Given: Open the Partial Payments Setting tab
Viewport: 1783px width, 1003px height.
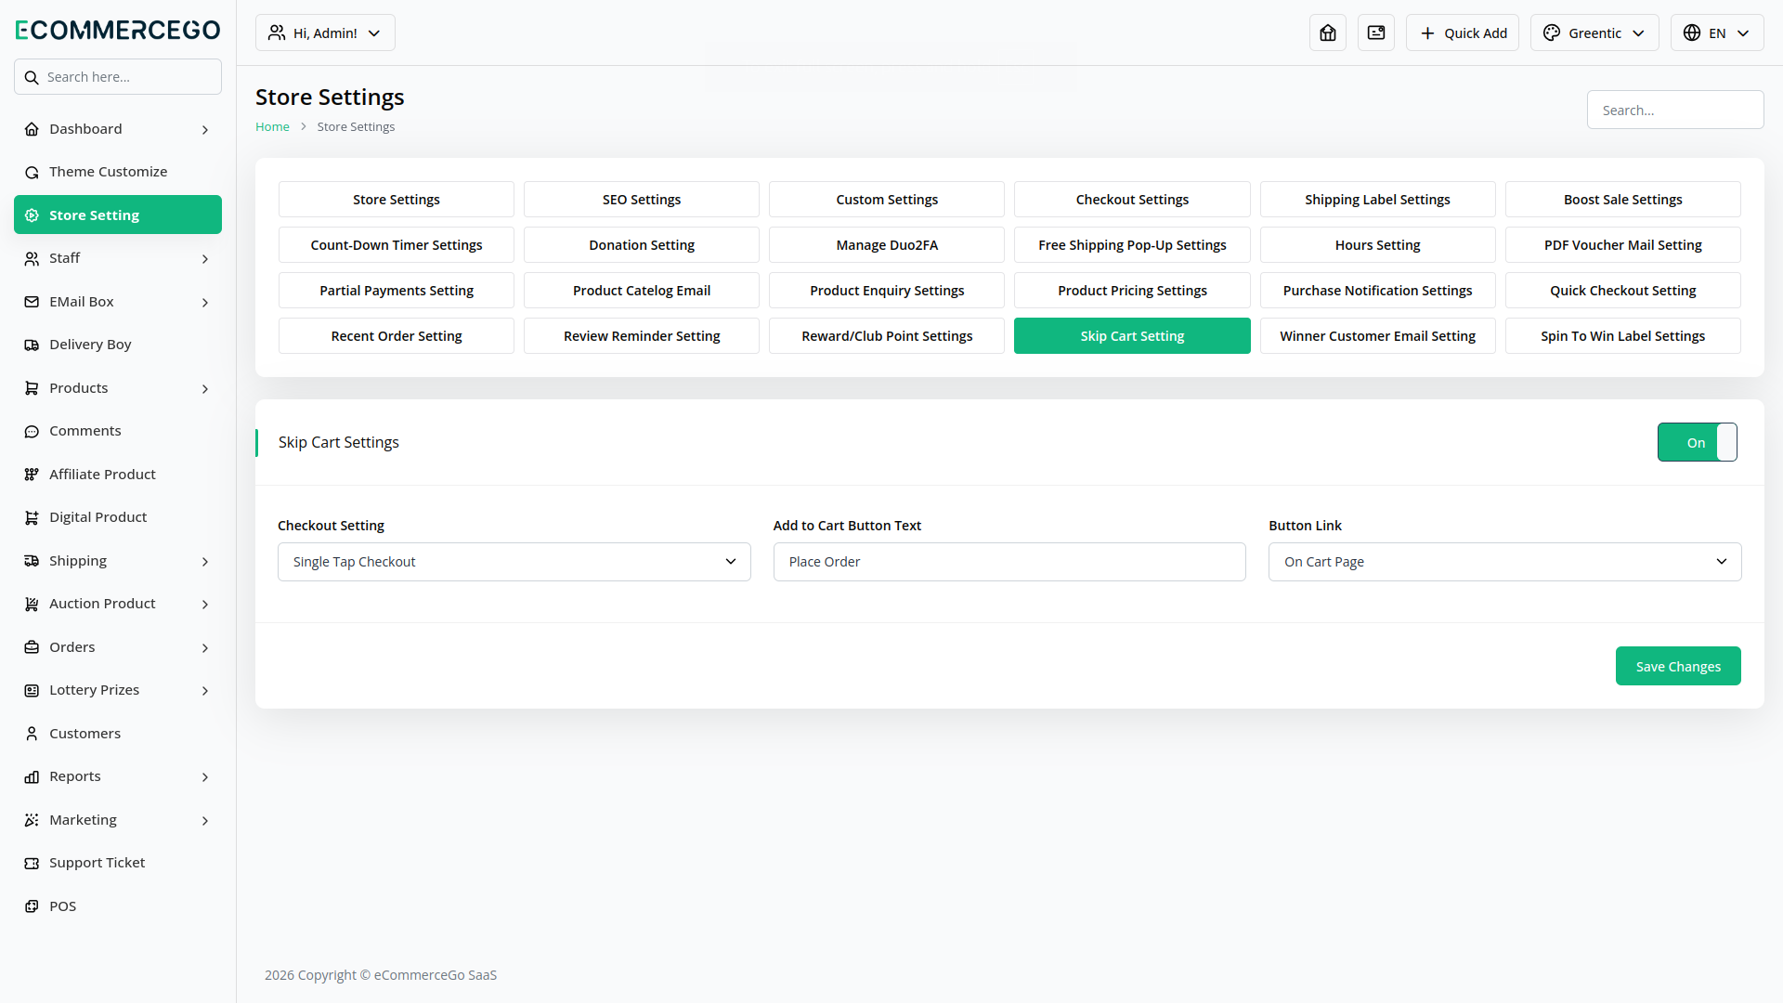Looking at the screenshot, I should tap(397, 291).
